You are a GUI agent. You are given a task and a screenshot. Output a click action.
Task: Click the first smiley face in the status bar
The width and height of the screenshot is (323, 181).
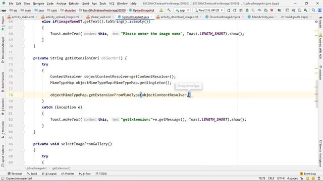pos(307,178)
